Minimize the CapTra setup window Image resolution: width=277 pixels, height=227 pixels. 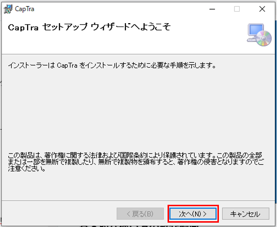(212, 9)
